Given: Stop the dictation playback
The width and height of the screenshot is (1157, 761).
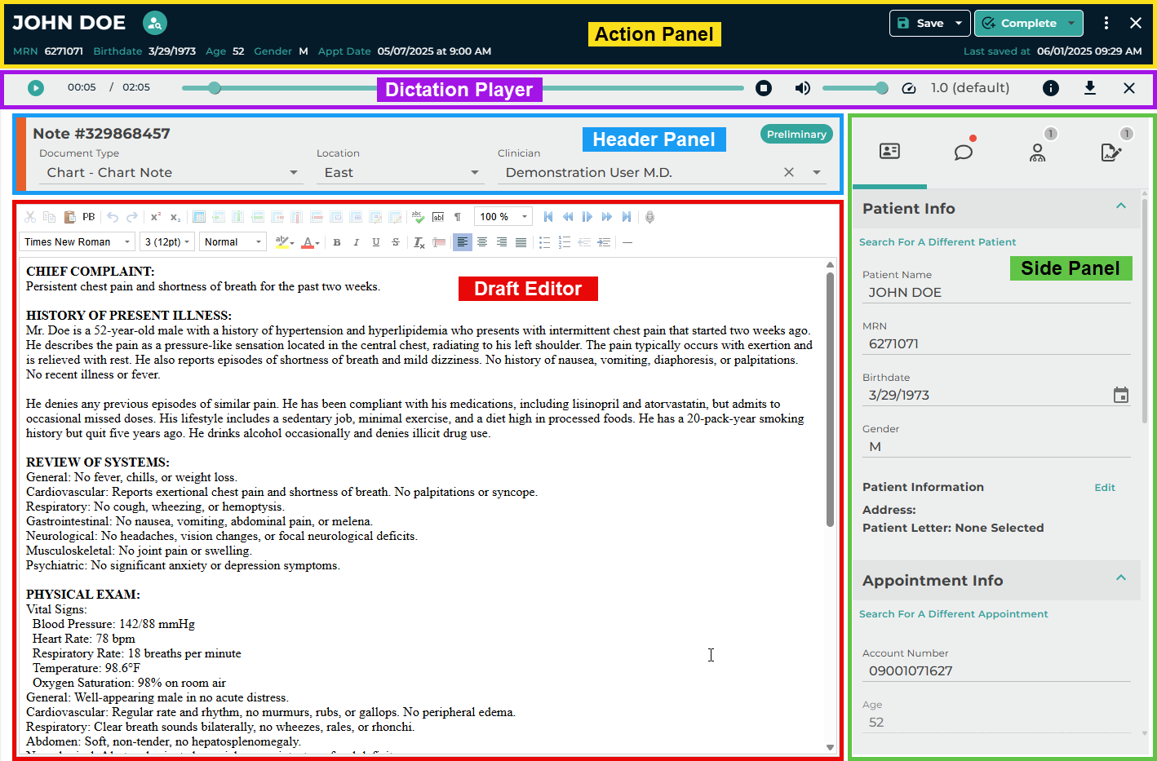Looking at the screenshot, I should [x=764, y=88].
